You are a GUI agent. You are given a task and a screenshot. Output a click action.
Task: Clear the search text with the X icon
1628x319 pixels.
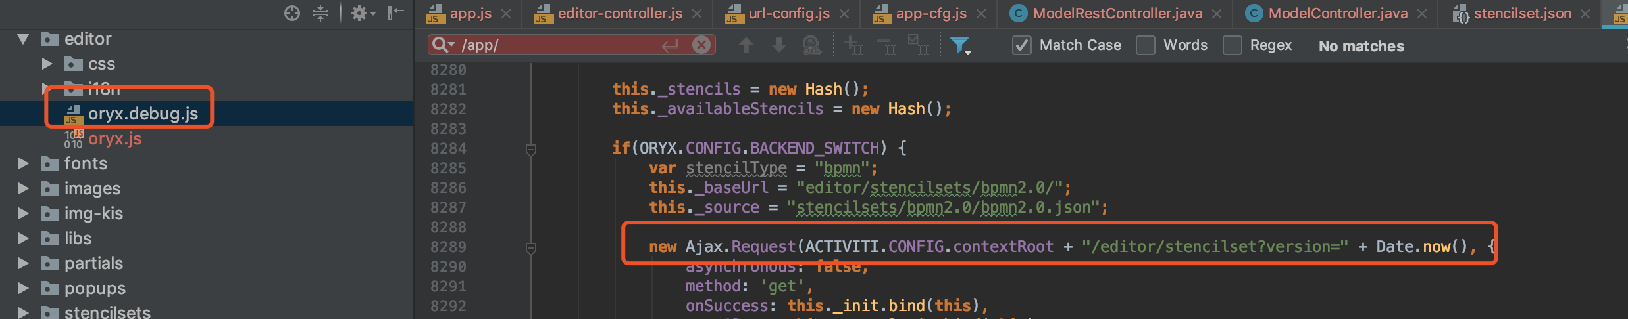click(701, 45)
